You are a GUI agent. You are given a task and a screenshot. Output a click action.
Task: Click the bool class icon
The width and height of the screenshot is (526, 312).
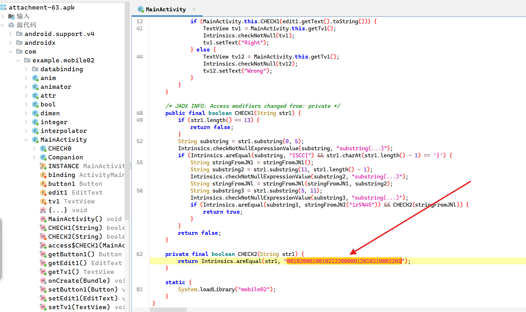point(35,104)
